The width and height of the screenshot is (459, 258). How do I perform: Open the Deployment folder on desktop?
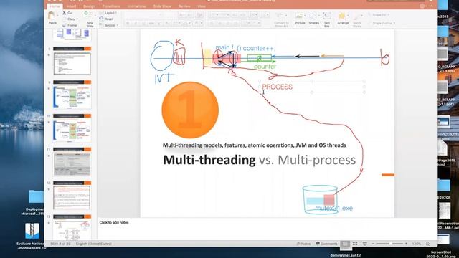coord(36,202)
